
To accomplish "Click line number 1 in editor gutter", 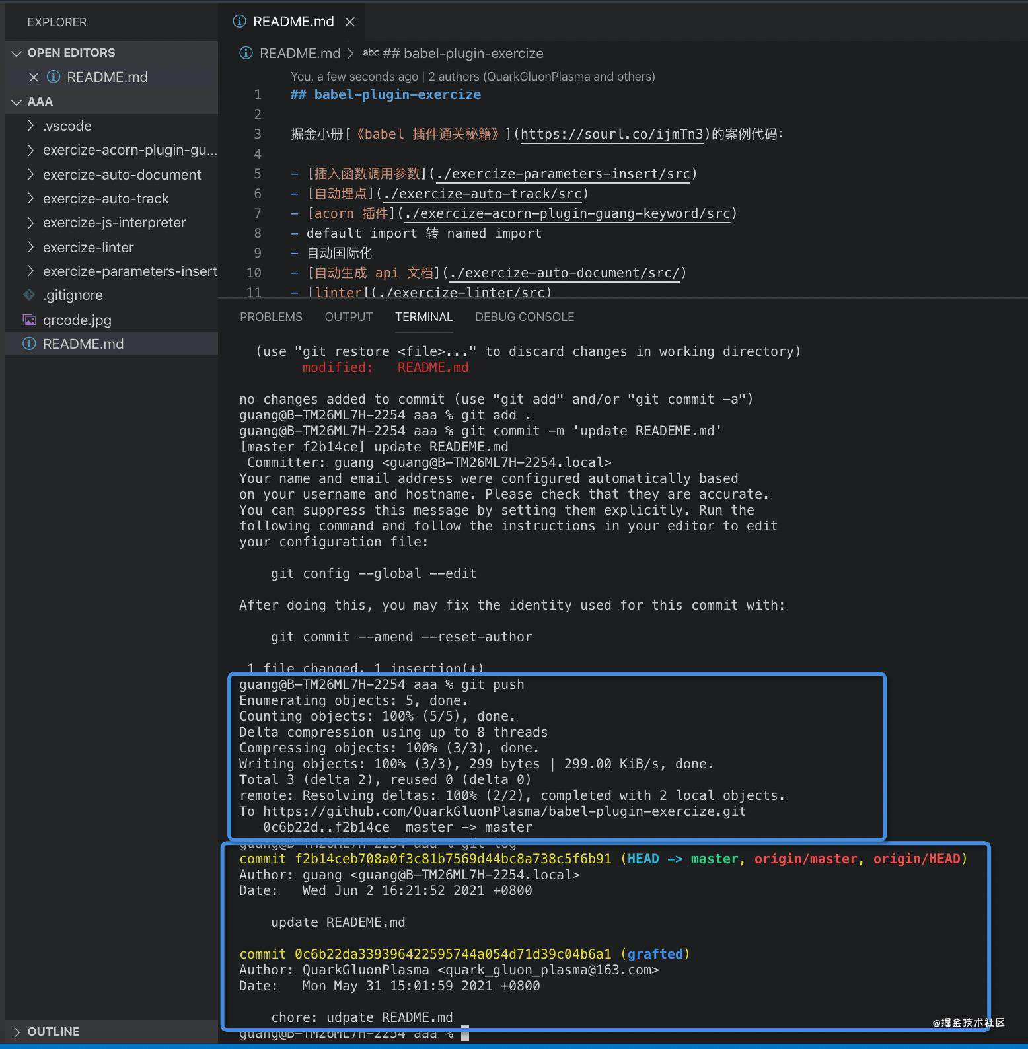I will pyautogui.click(x=258, y=94).
